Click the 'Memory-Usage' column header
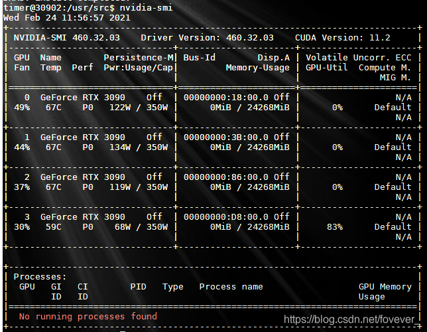427x332 pixels. (x=258, y=68)
